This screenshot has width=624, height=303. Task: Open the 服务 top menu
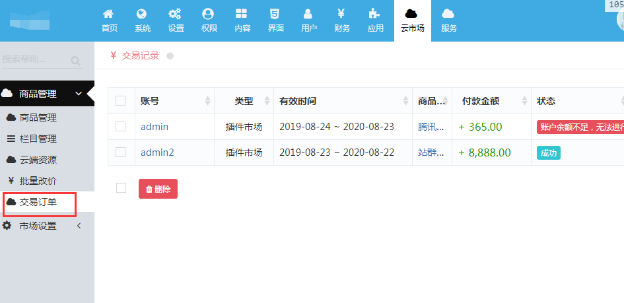click(449, 21)
